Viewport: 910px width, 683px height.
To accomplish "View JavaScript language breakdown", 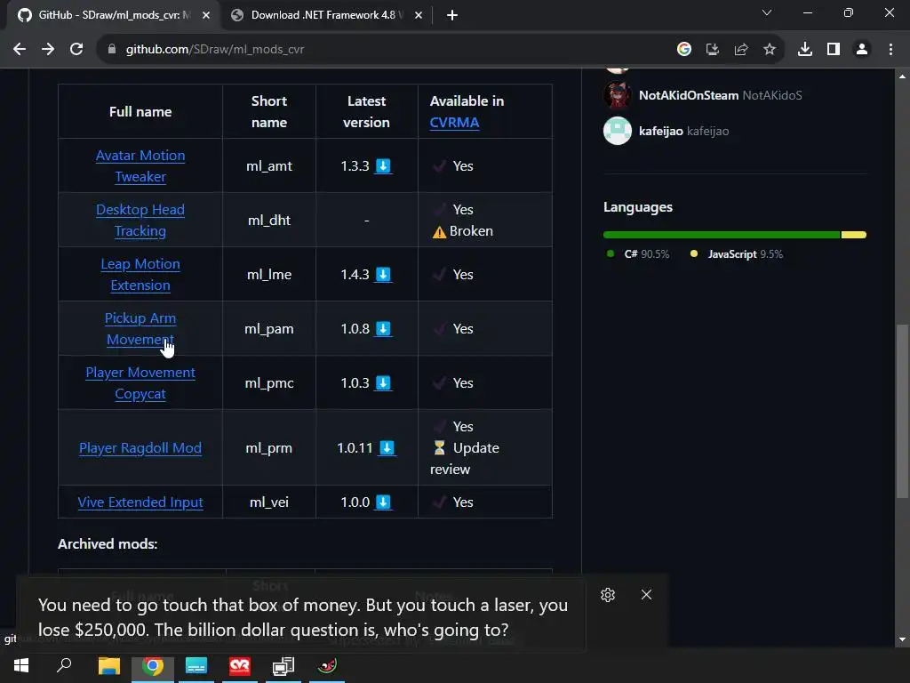I will click(x=737, y=254).
